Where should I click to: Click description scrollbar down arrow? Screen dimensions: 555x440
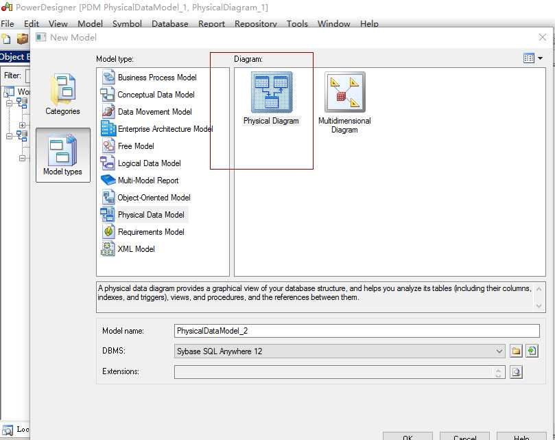pyautogui.click(x=539, y=305)
